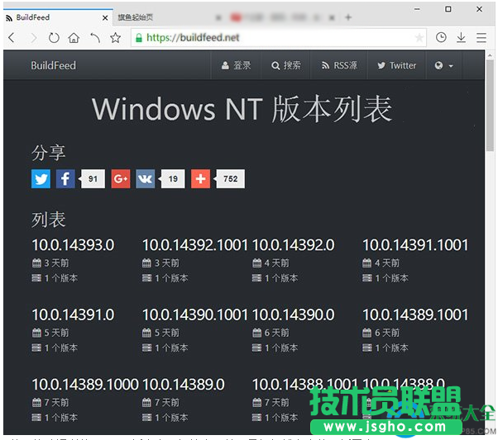
Task: Click '4 天前' under 10.0.14392.0
Action: pyautogui.click(x=276, y=263)
